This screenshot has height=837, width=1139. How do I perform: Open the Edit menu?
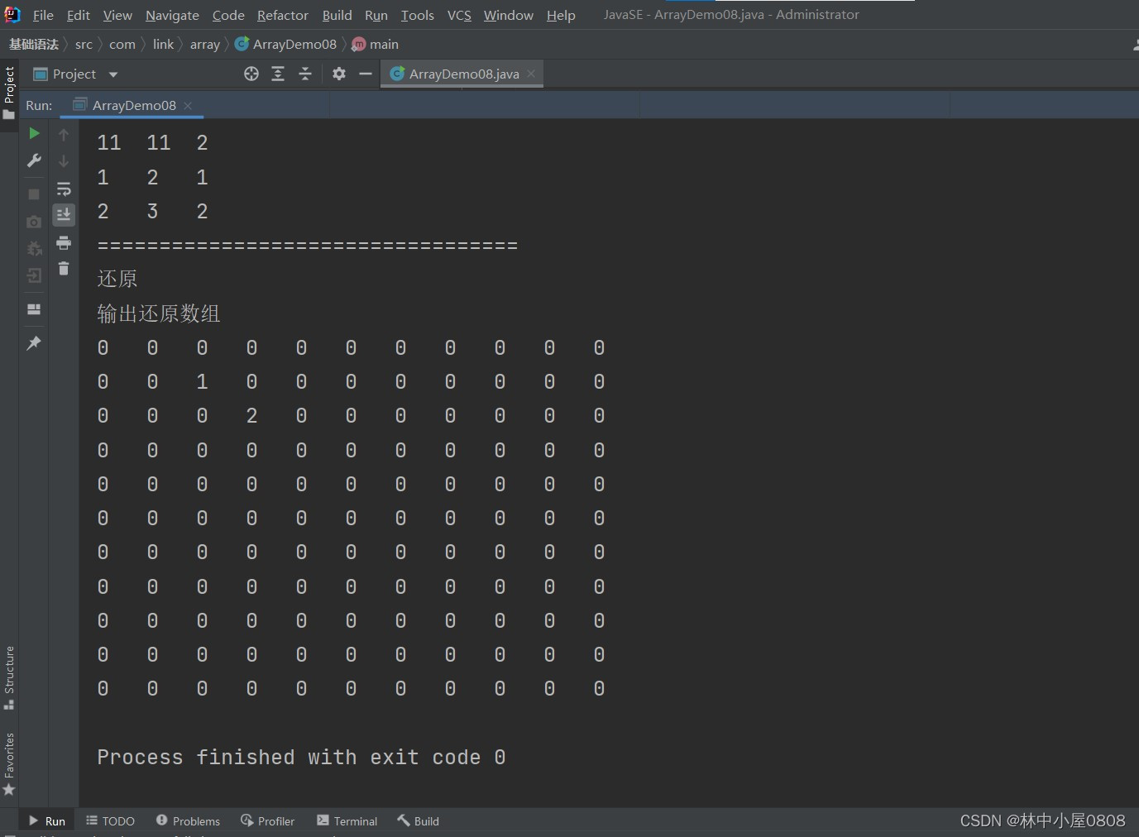[x=79, y=15]
